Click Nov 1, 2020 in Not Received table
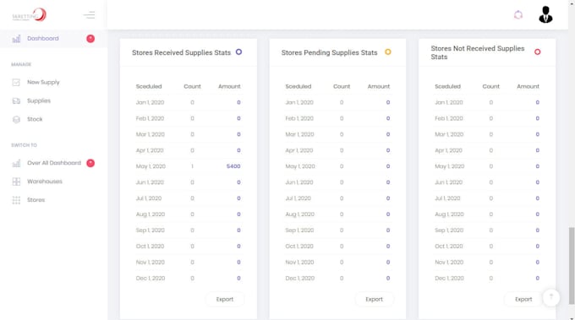Viewport: 575px width, 320px height. 449,262
